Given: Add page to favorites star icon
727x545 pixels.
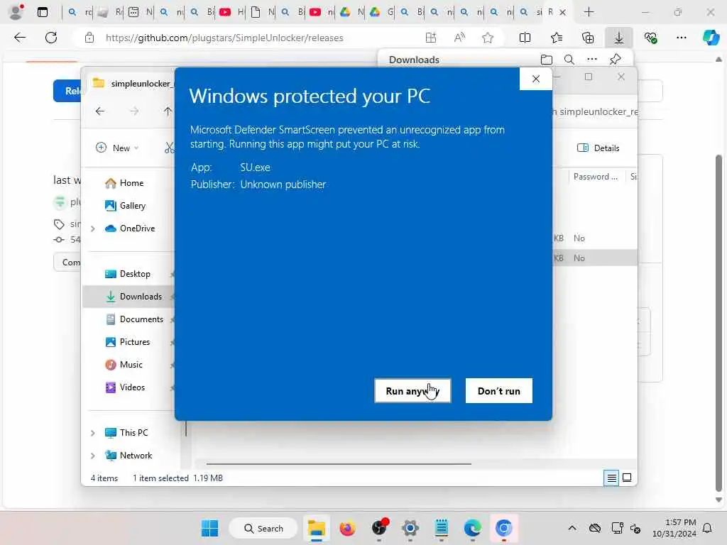Looking at the screenshot, I should 487,38.
